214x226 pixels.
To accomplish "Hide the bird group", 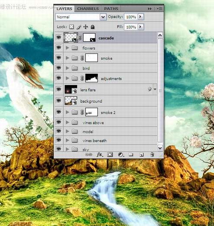I will 58,68.
